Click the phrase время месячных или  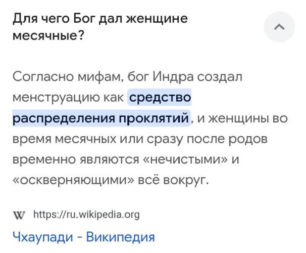(x=78, y=139)
